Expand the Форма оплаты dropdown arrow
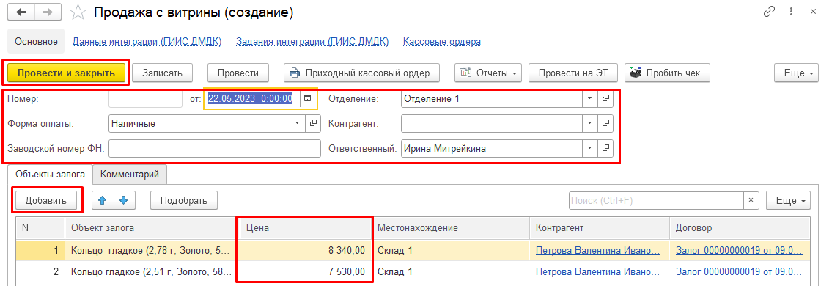The image size is (821, 286). 298,123
